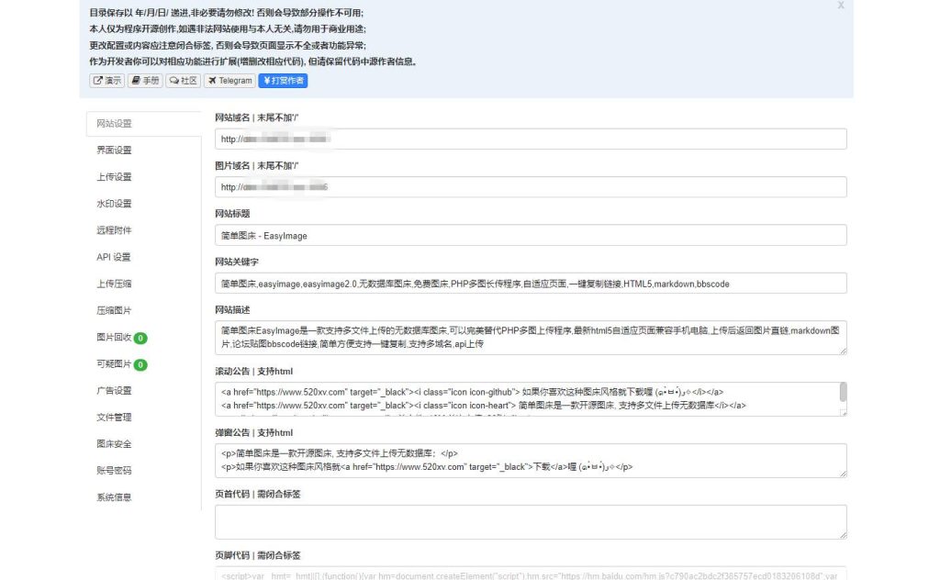Visit the 社区 community forum
Image resolution: width=940 pixels, height=580 pixels.
pos(182,80)
